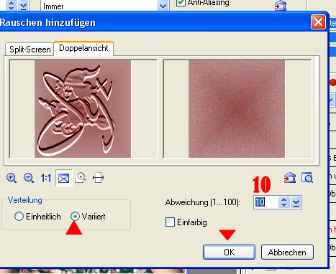Toggle the fit-in-window preview icon
The width and height of the screenshot is (336, 274).
[63, 178]
